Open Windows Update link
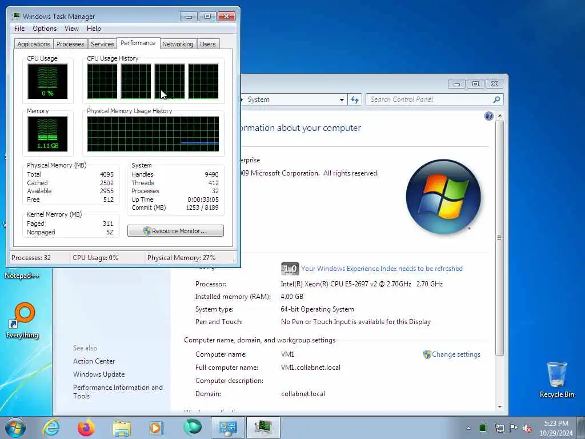The image size is (585, 439). pos(99,374)
